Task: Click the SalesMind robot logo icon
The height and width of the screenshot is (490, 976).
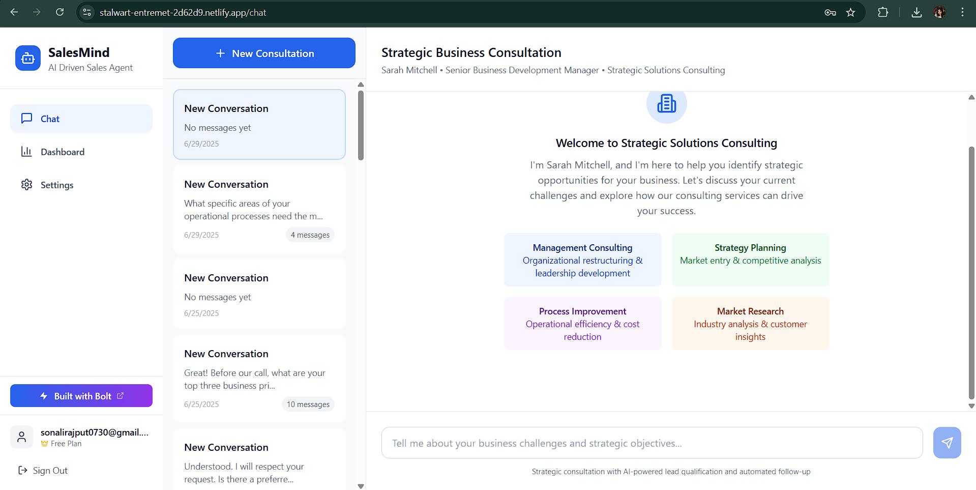Action: click(28, 59)
